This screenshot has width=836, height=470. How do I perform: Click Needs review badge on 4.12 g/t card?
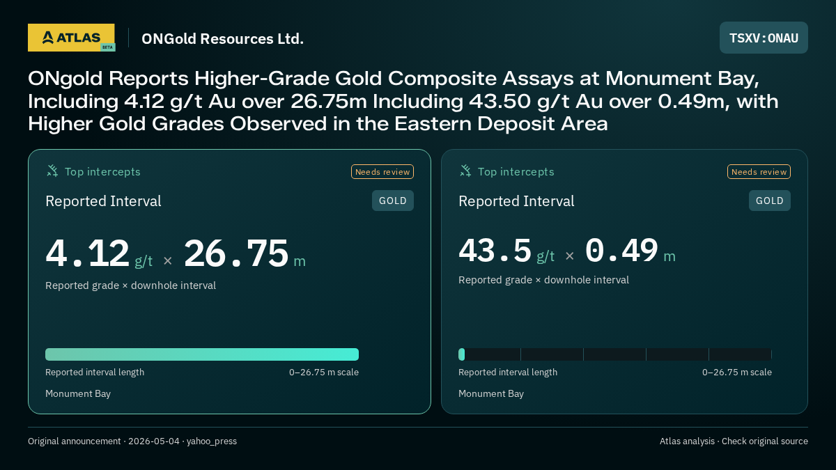pos(382,172)
